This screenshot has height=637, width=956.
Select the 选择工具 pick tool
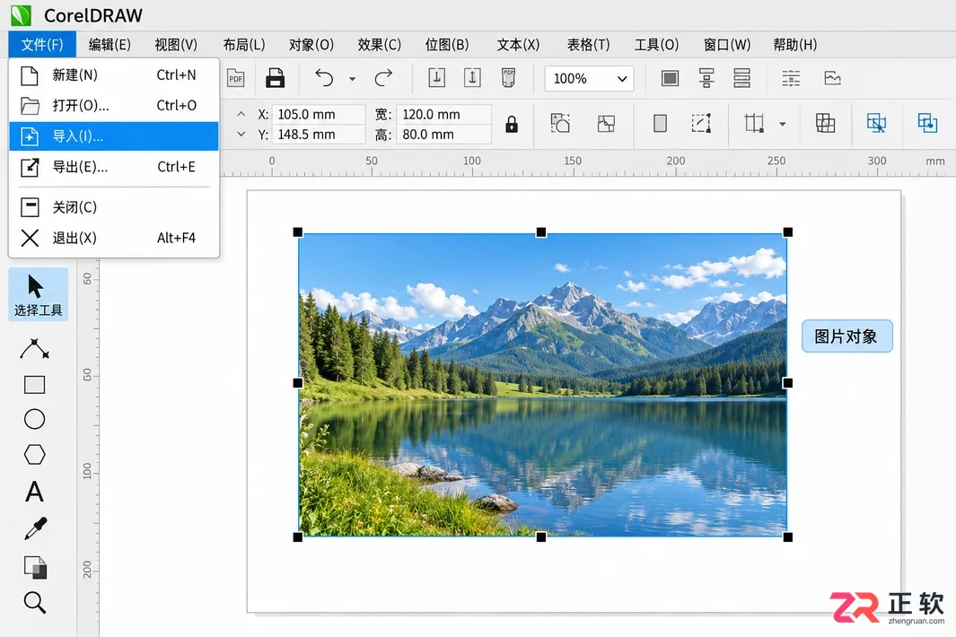click(x=38, y=294)
